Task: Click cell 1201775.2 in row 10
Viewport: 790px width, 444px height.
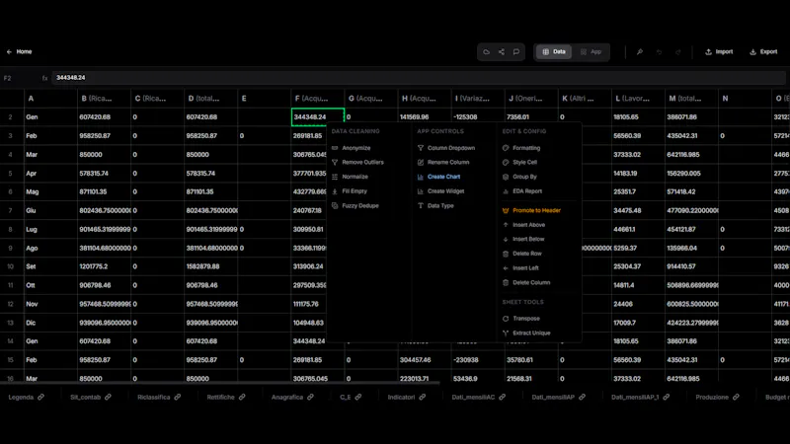Action: [104, 266]
